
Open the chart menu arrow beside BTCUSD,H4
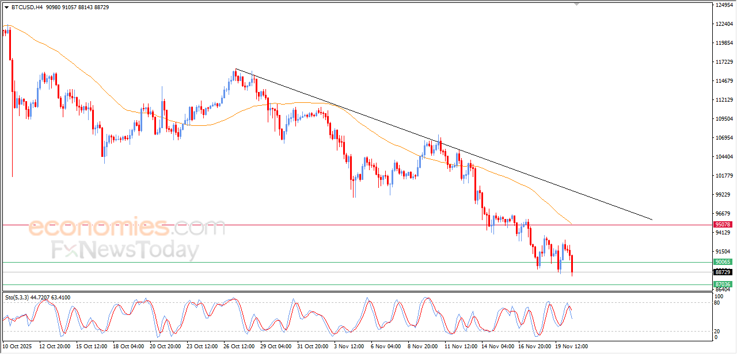point(6,7)
